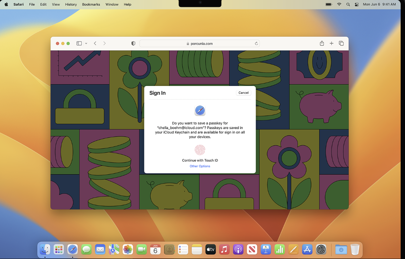Click the Touch ID fingerprint icon

200,150
